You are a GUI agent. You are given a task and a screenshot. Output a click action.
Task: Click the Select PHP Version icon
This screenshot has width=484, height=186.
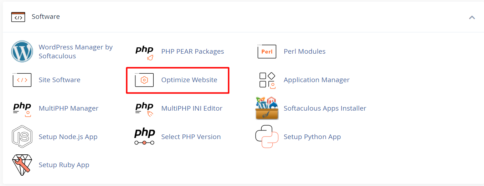pos(144,137)
